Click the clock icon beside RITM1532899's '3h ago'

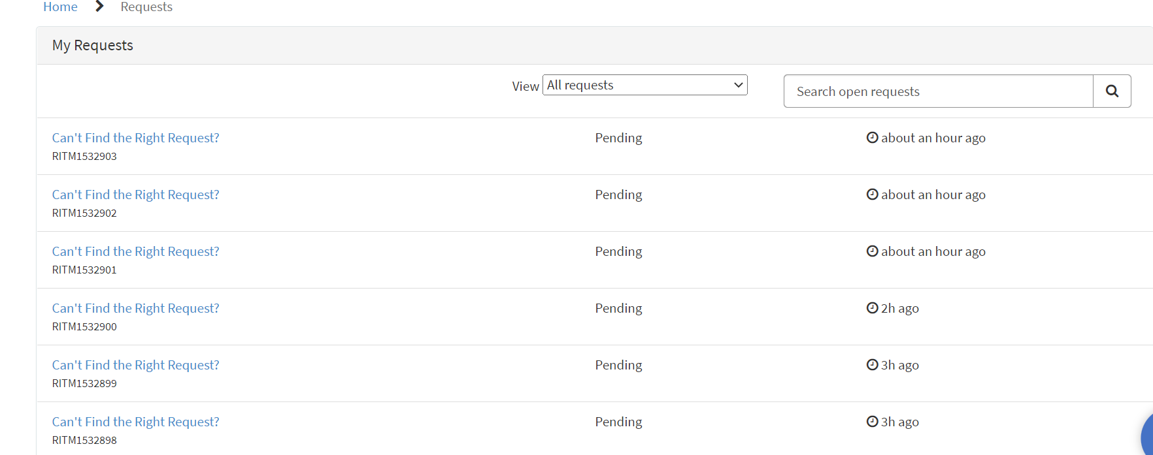(x=873, y=364)
